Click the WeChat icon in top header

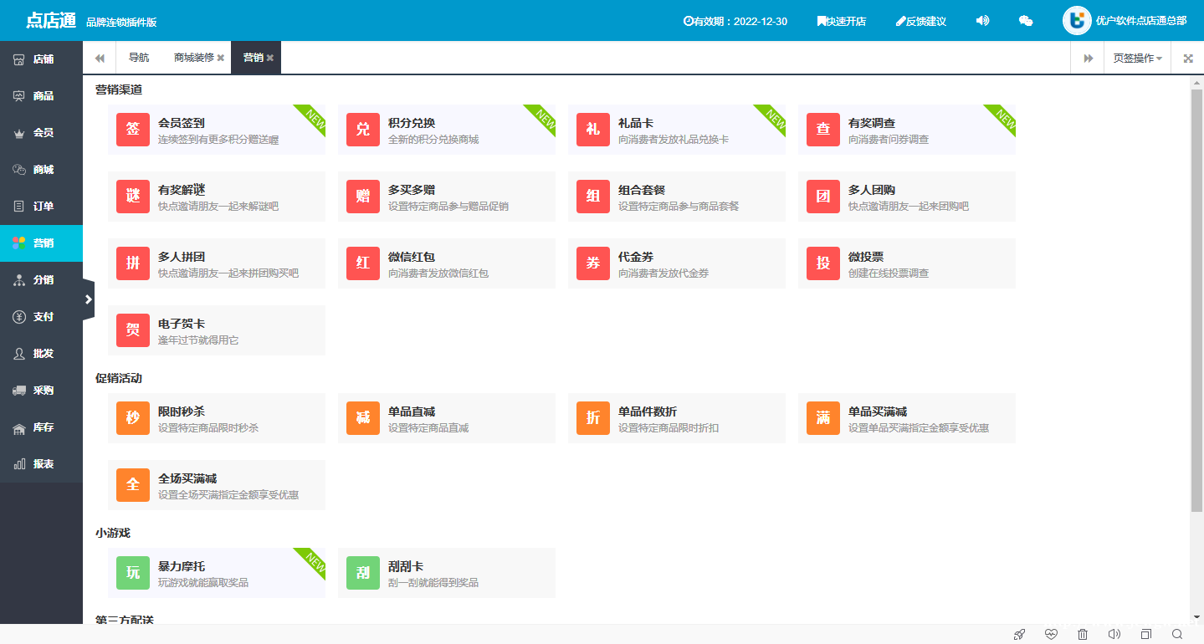click(x=1025, y=21)
